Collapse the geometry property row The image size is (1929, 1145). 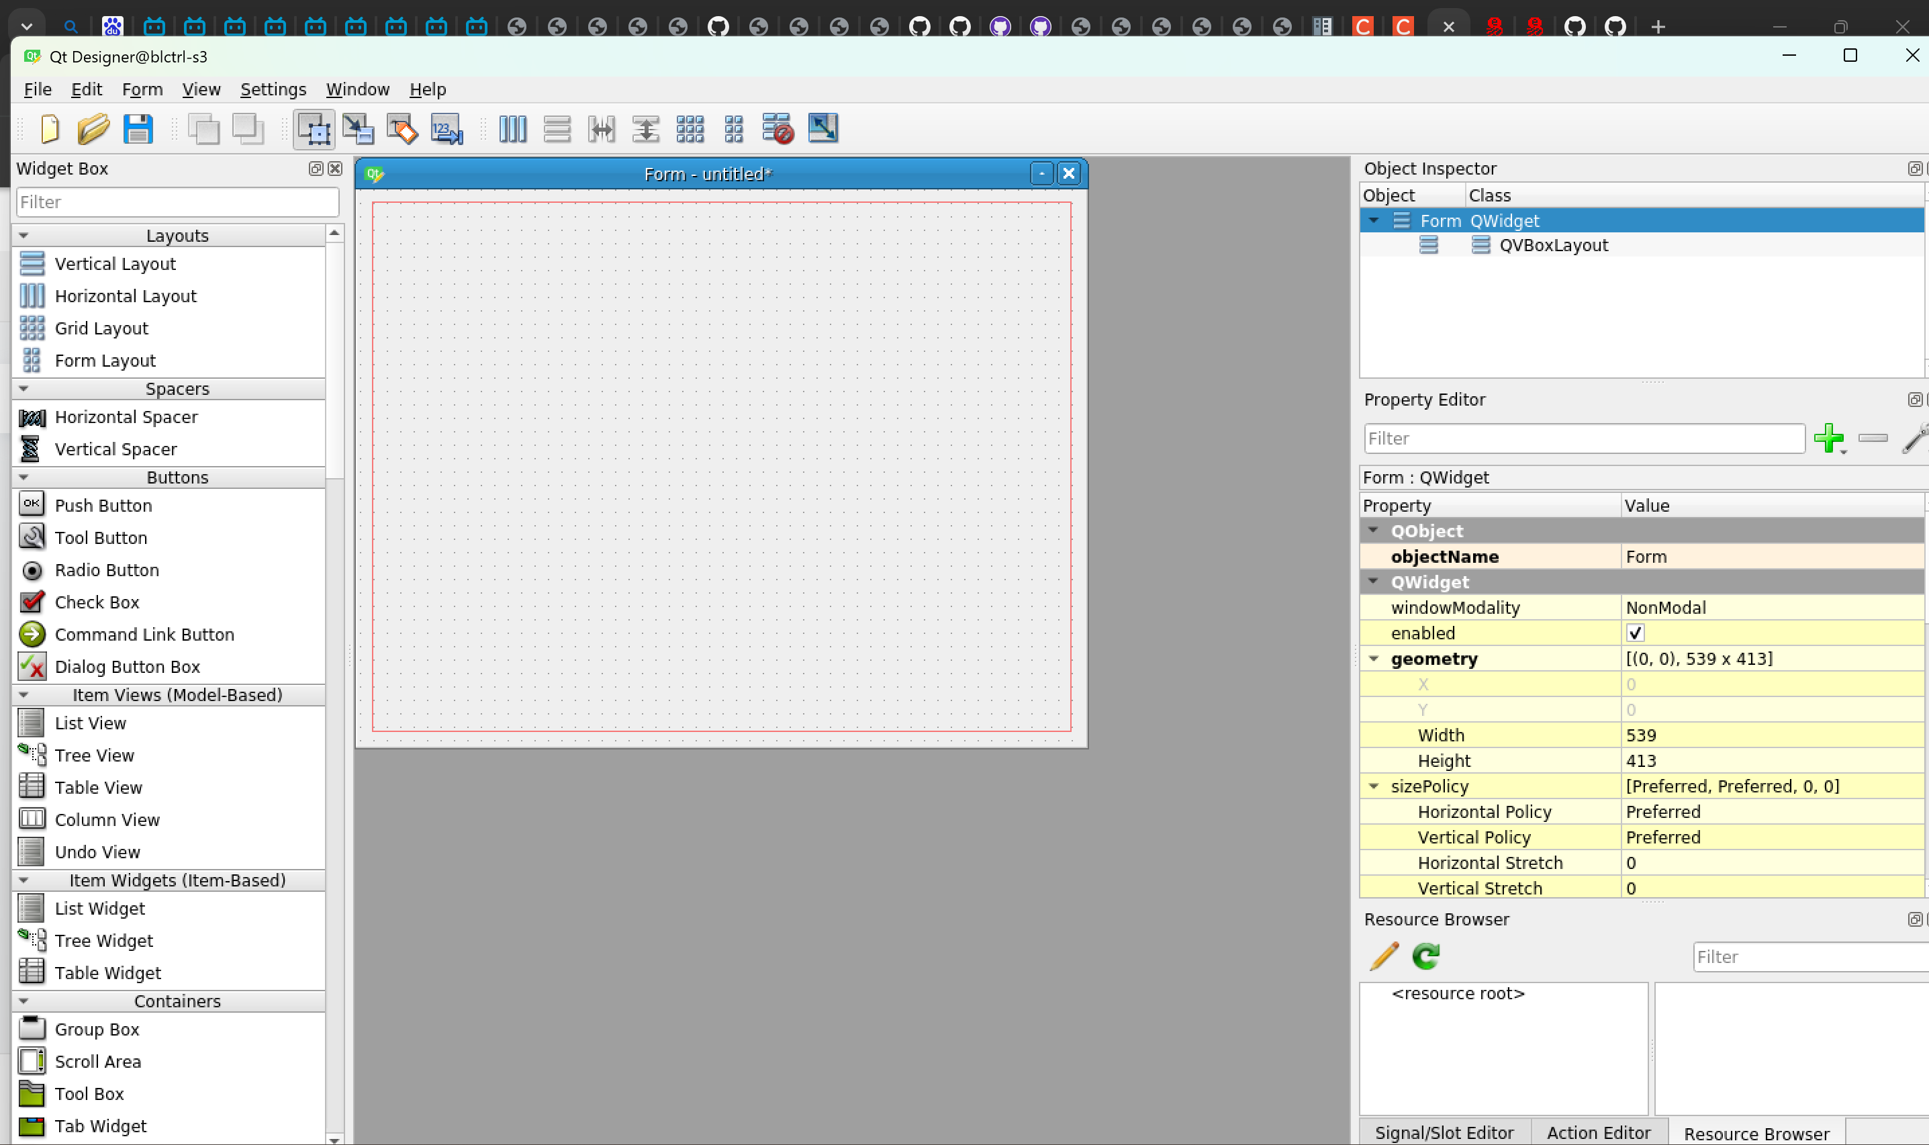coord(1374,659)
